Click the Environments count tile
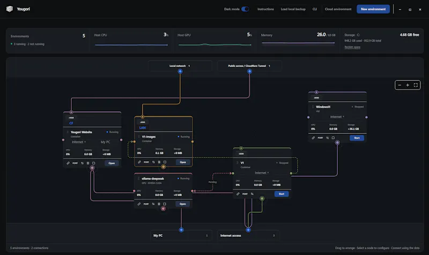Screen dimensions: 429x255 pyautogui.click(x=48, y=40)
